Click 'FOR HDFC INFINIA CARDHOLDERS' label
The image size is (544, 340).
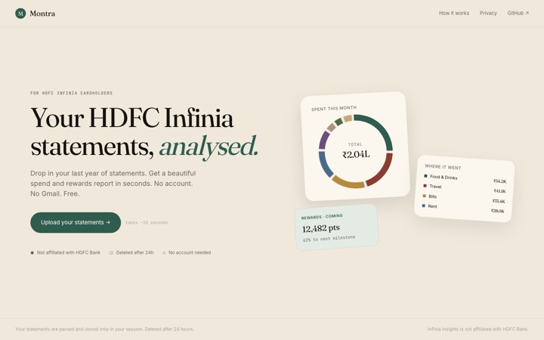[72, 93]
